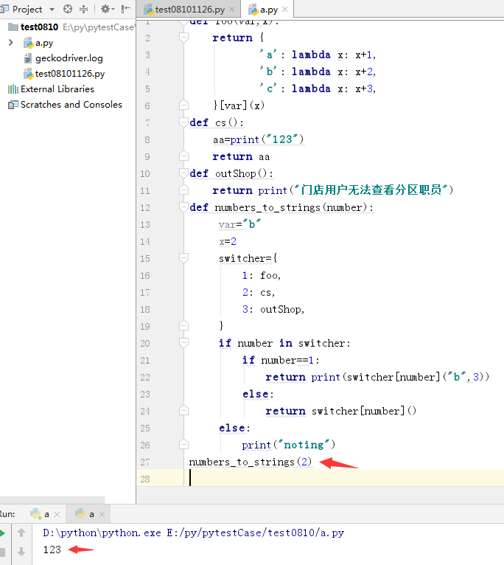Click the fold end marker on line 24
This screenshot has width=504, height=565.
point(183,410)
